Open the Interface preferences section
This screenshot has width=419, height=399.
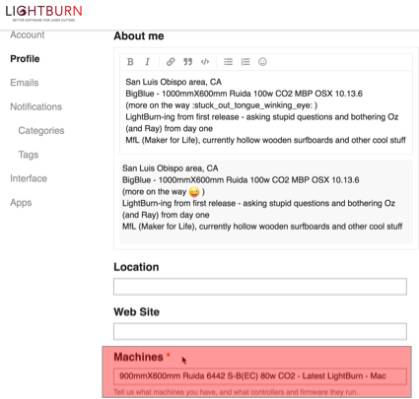pyautogui.click(x=29, y=178)
